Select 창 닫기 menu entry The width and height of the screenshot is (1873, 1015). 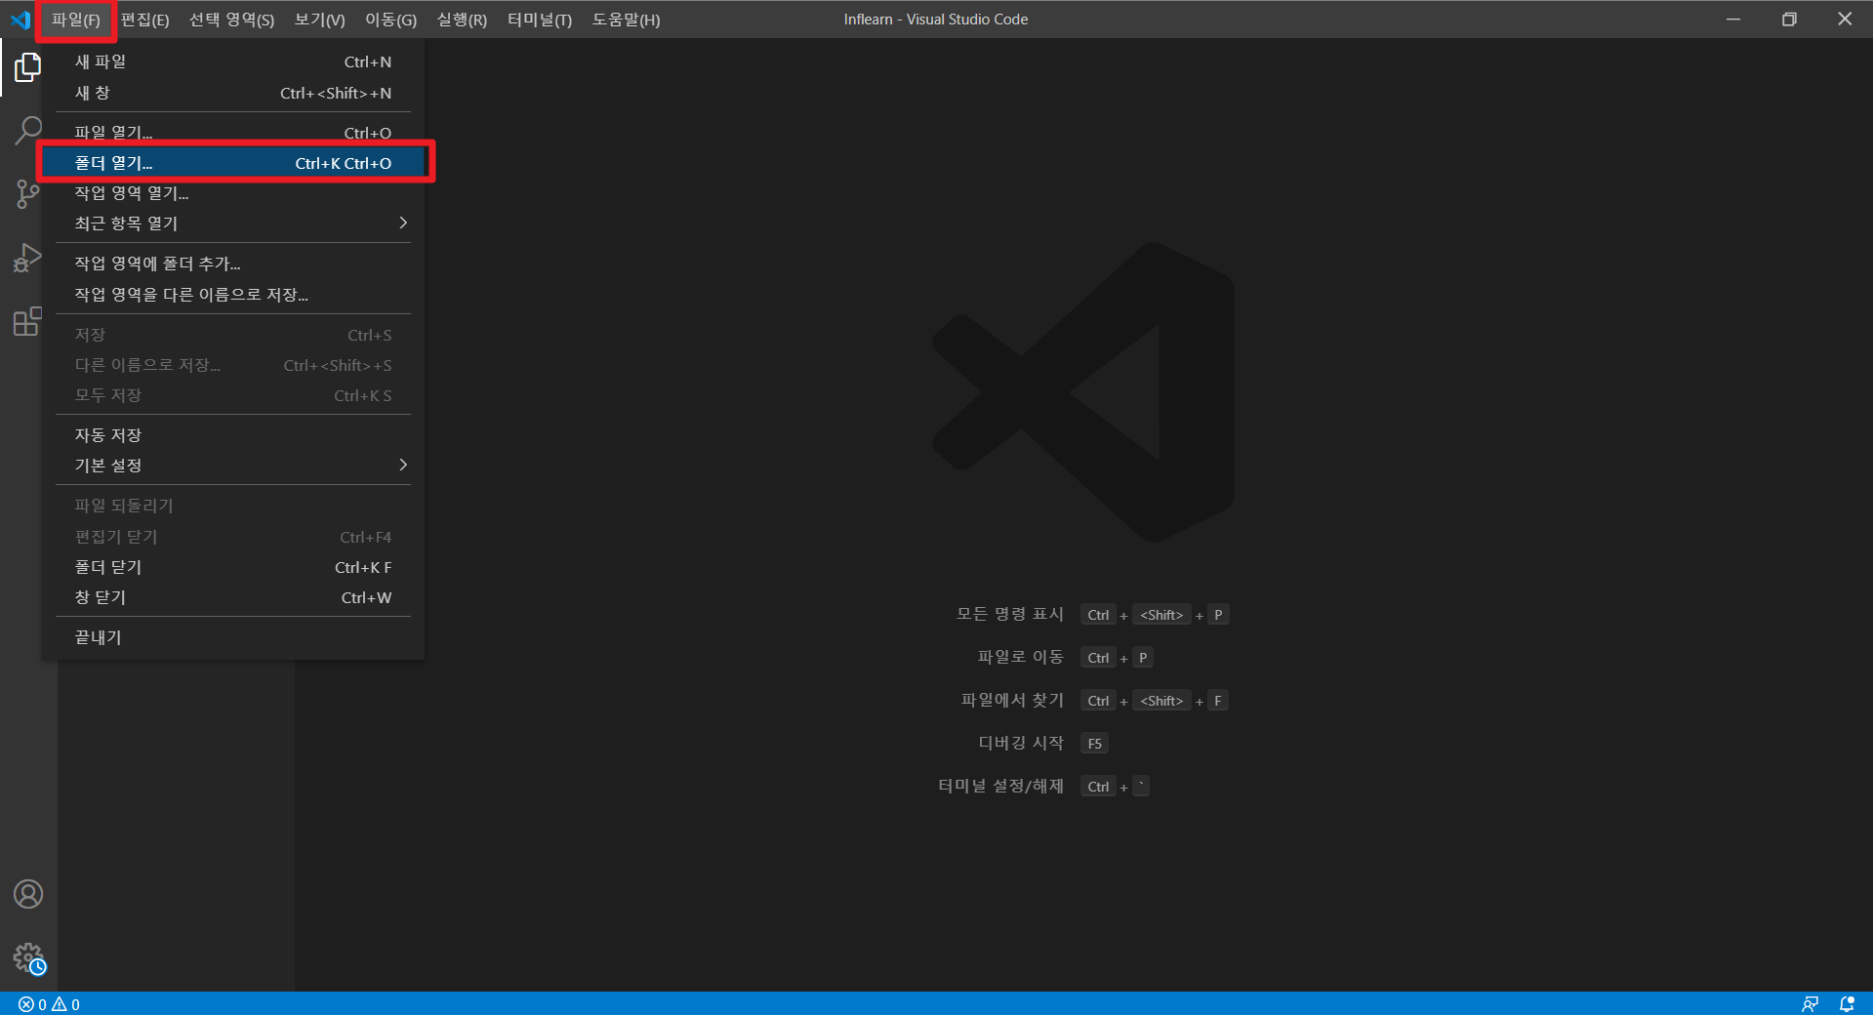233,597
